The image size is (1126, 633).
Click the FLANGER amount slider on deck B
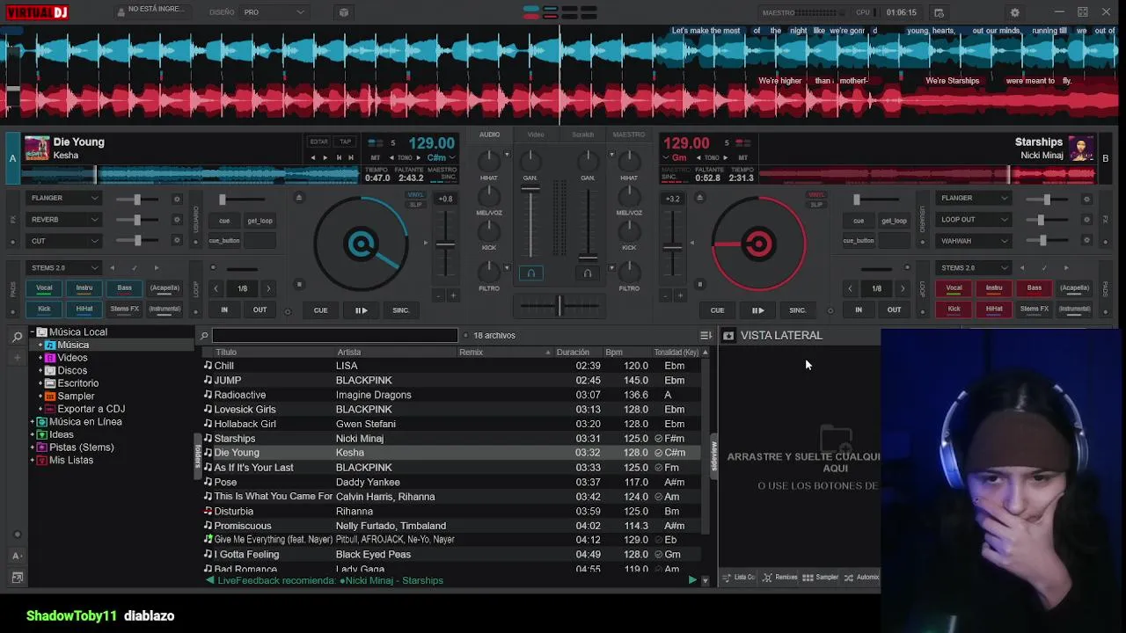point(1047,200)
